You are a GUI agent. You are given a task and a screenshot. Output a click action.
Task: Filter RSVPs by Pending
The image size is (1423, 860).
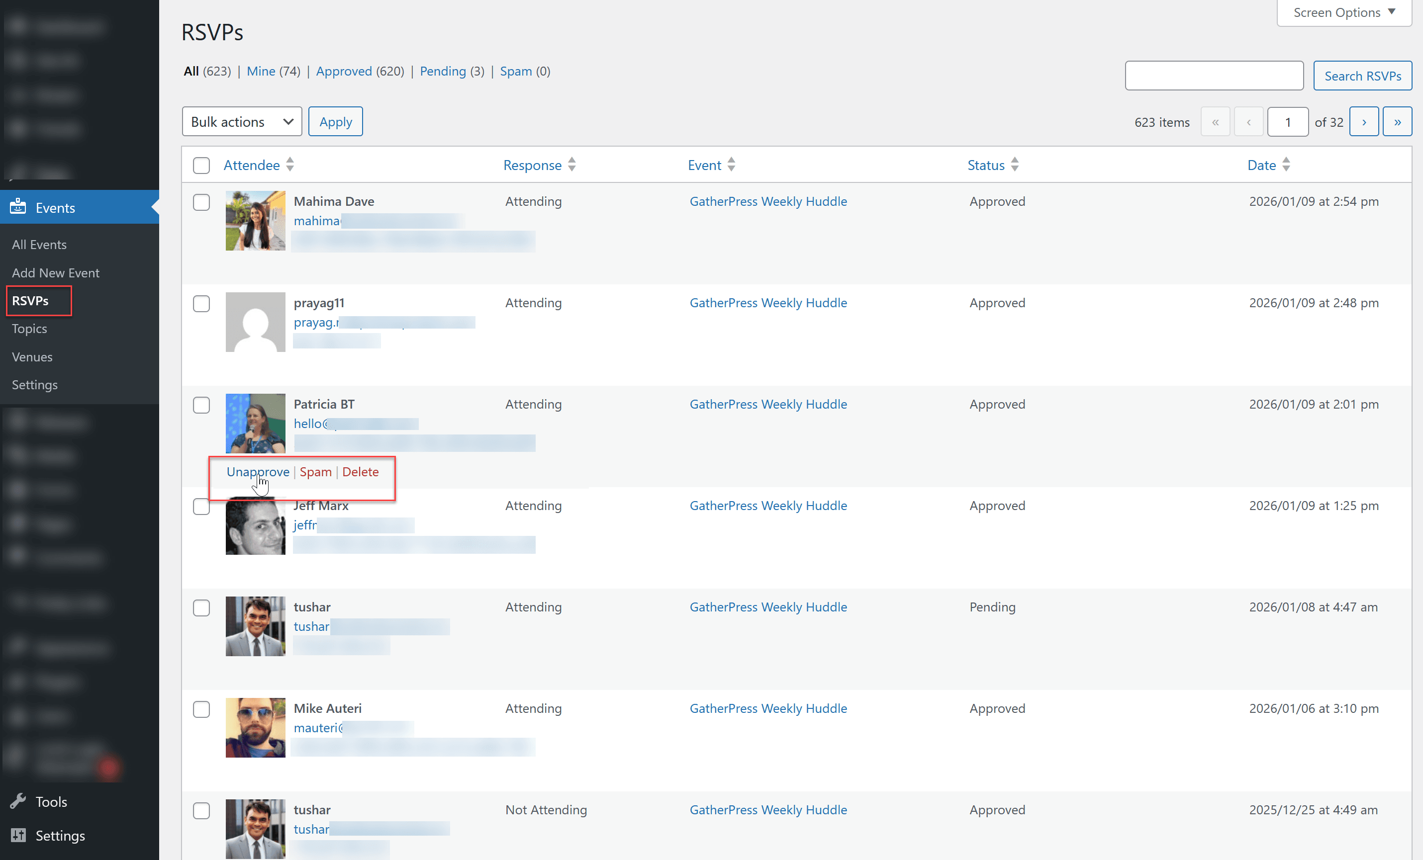[442, 71]
